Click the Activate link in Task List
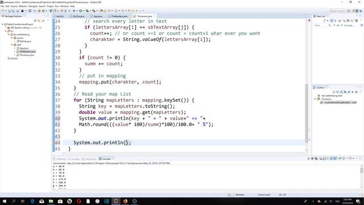Viewport: 364px width, 205px height. (x=349, y=25)
